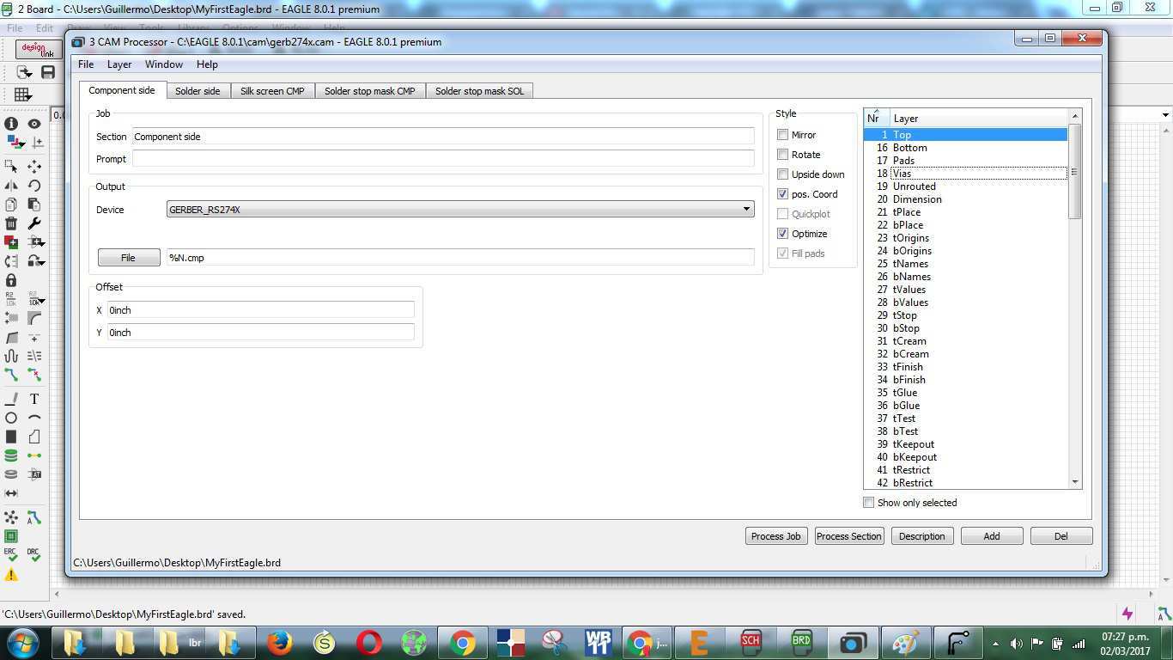1173x660 pixels.
Task: Select the Circle drawing tool
Action: (11, 418)
